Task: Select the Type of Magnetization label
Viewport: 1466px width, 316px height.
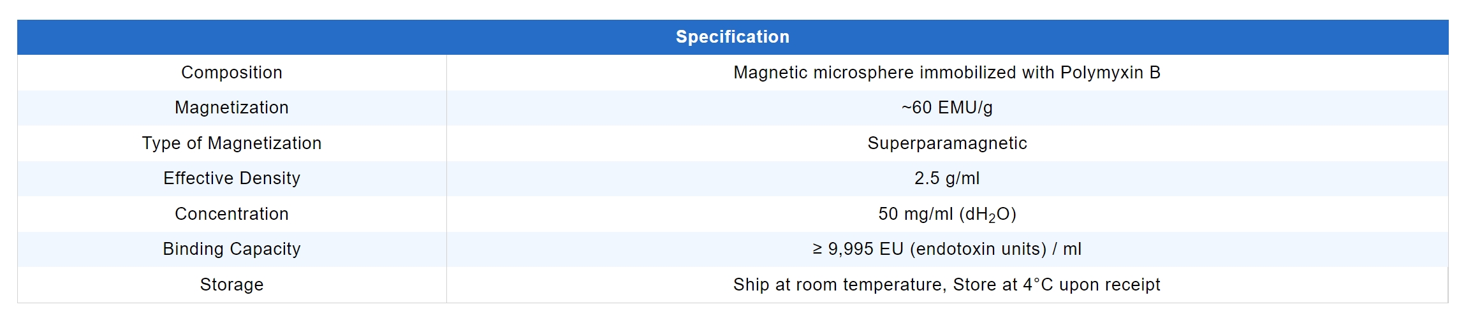Action: click(231, 143)
